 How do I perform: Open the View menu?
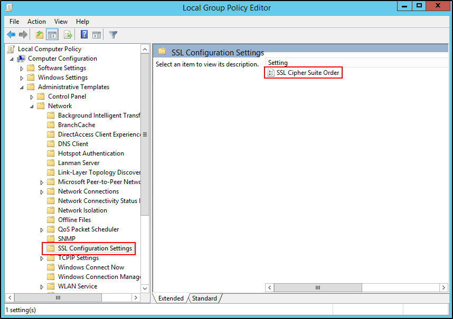(x=61, y=22)
